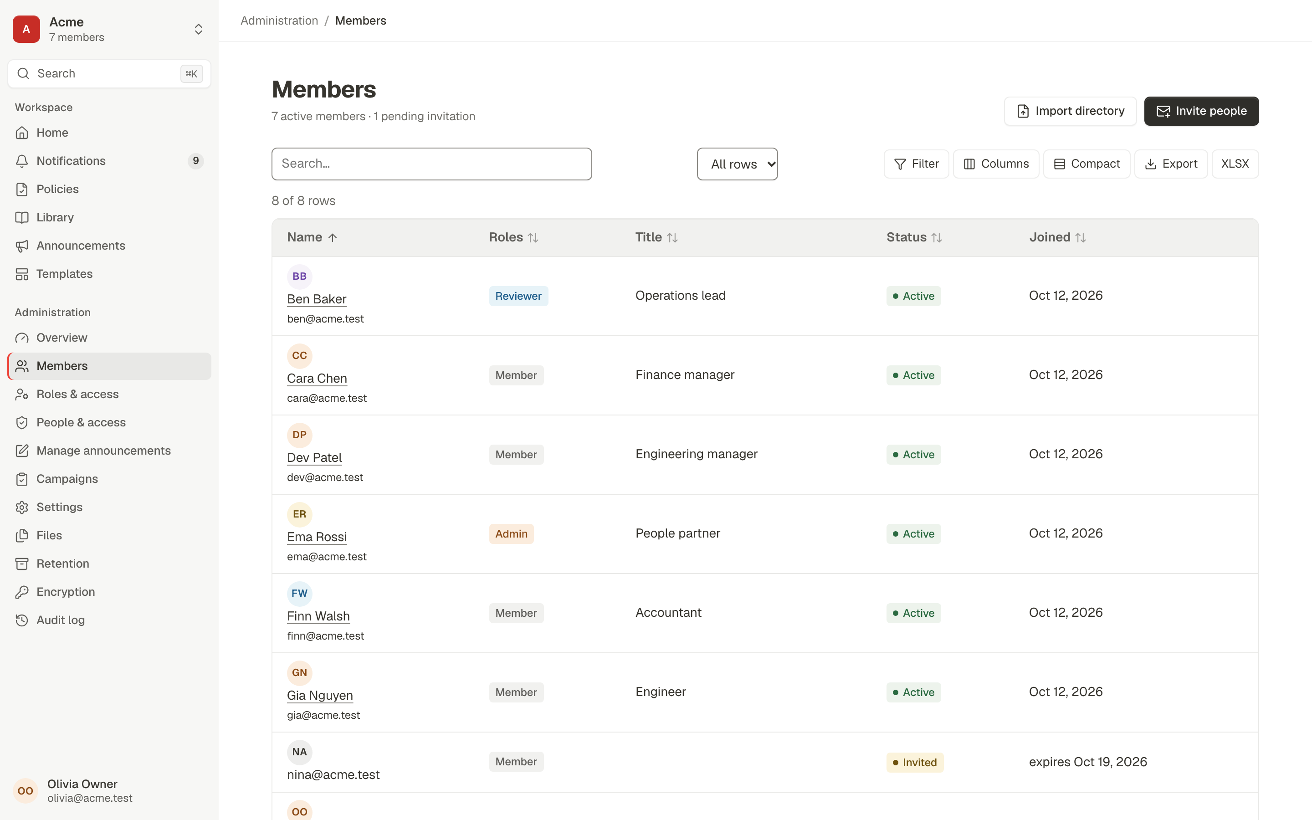Click the Export button
This screenshot has height=820, width=1312.
[1171, 164]
